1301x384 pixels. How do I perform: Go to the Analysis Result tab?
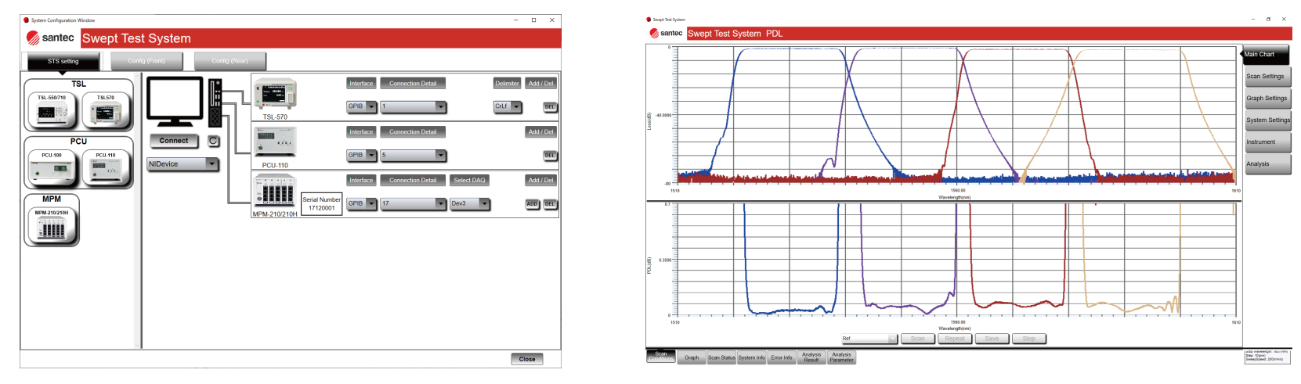(x=811, y=357)
